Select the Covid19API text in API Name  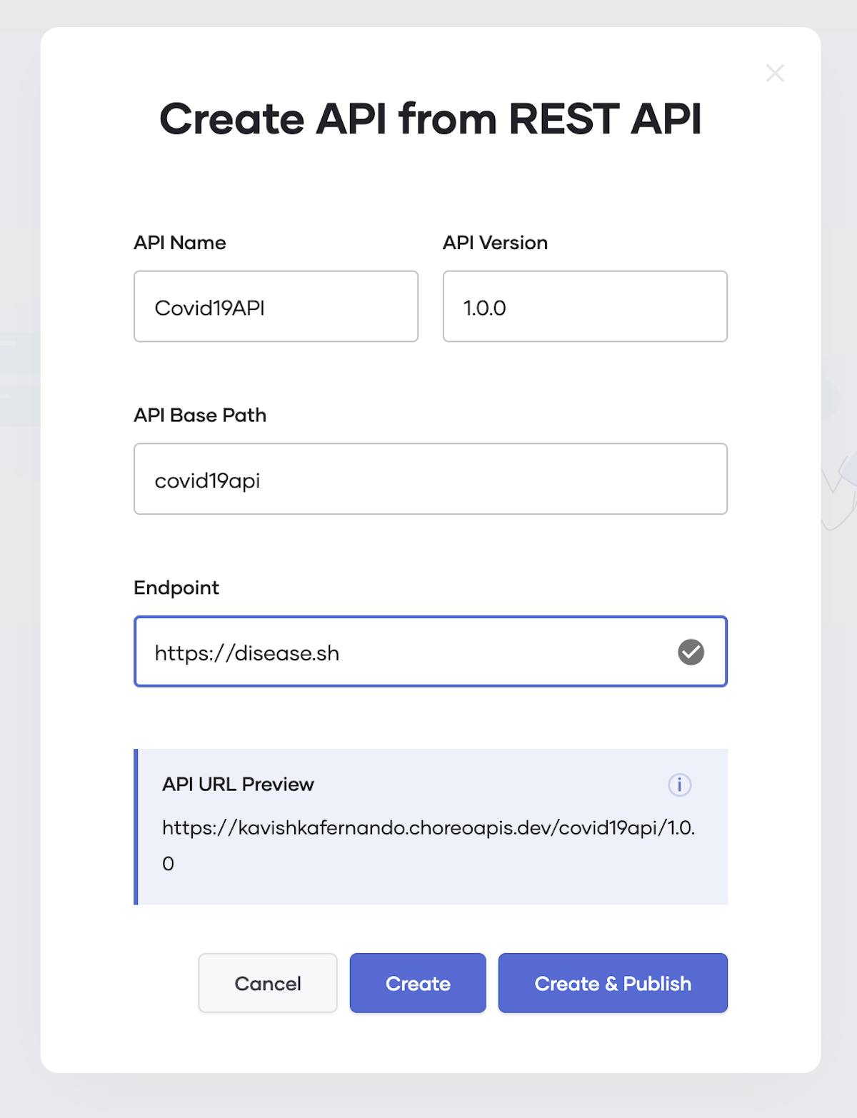[210, 307]
